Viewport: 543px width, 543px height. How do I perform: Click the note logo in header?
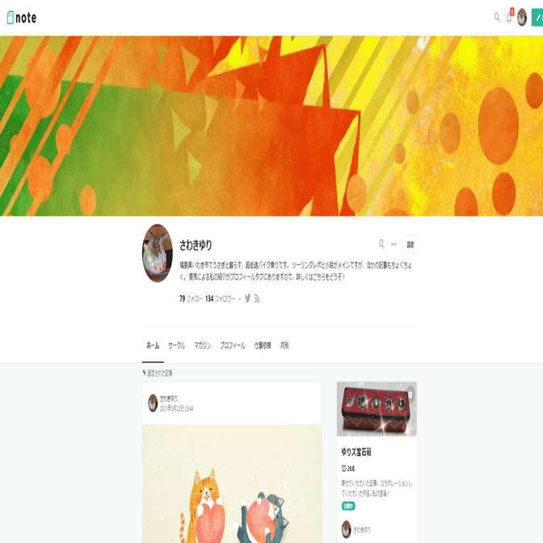22,18
